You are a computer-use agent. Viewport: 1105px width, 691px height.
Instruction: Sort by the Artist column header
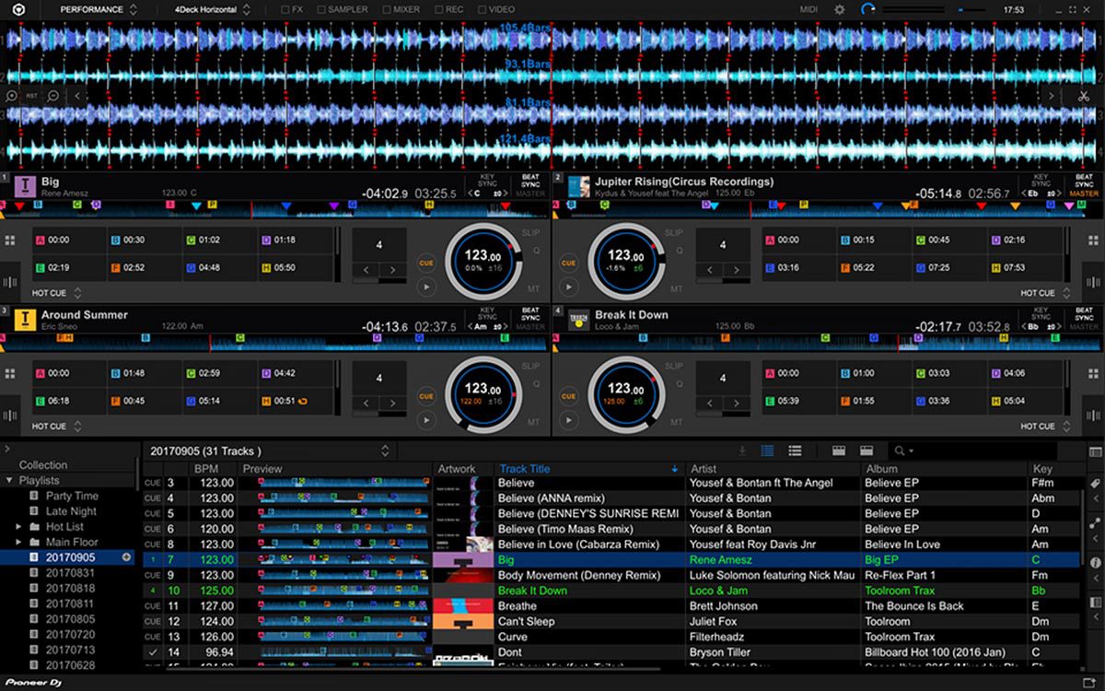[x=772, y=469]
